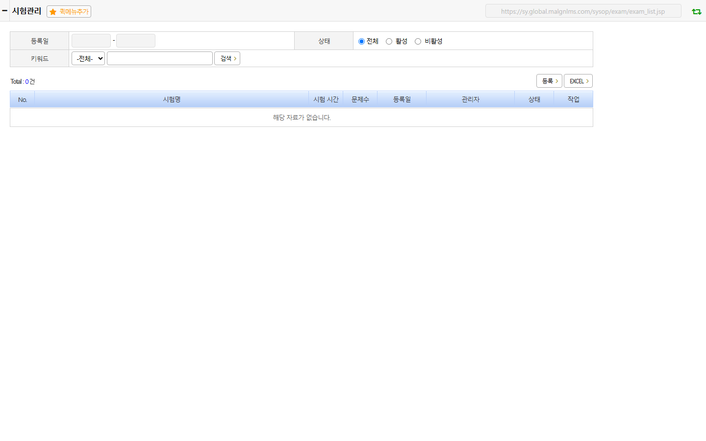Click the 등록 register button
706x441 pixels.
549,81
